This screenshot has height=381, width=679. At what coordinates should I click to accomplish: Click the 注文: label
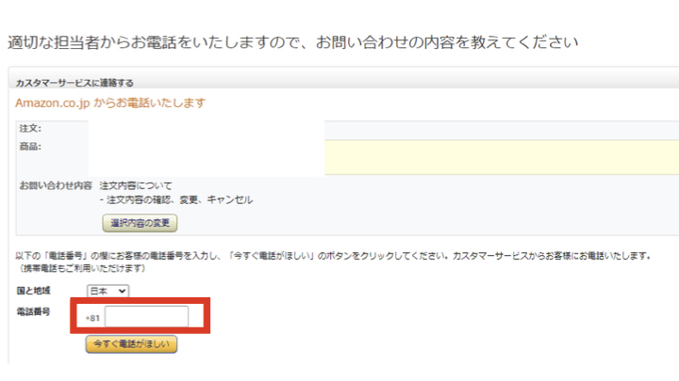point(29,128)
